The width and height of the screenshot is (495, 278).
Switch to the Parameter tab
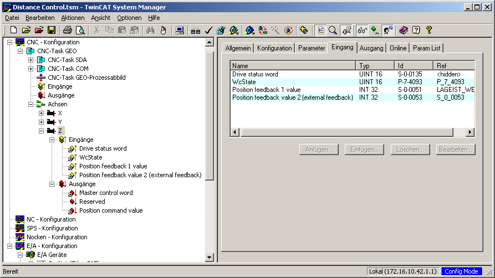coord(312,48)
